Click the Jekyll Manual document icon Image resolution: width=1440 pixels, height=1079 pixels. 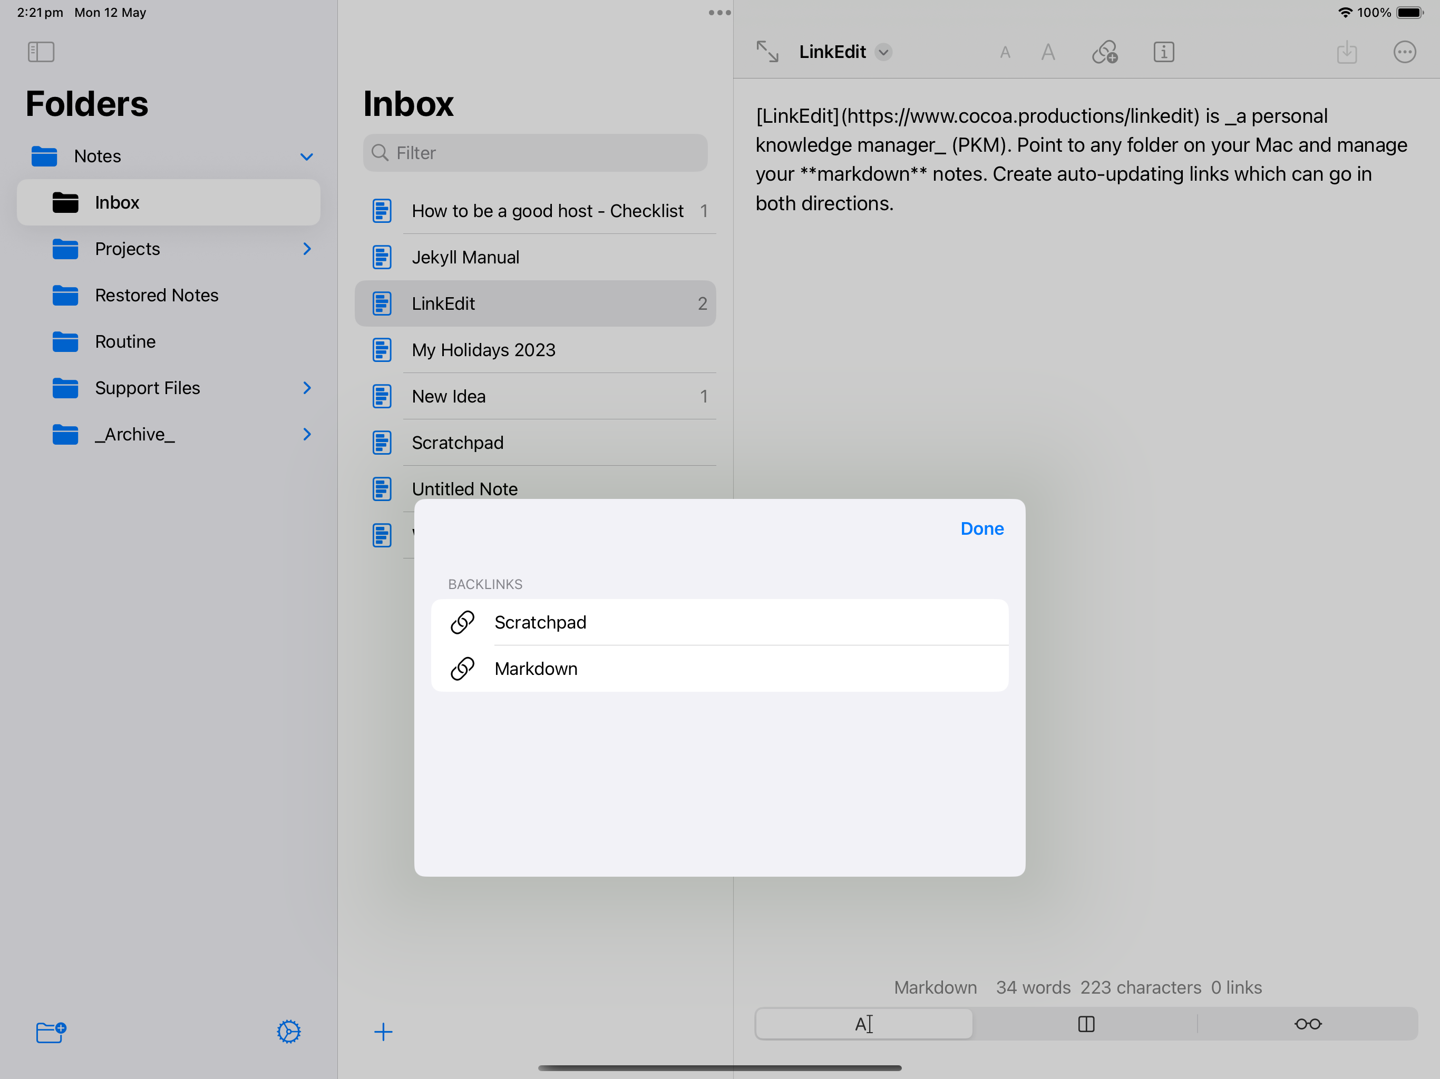click(x=382, y=257)
